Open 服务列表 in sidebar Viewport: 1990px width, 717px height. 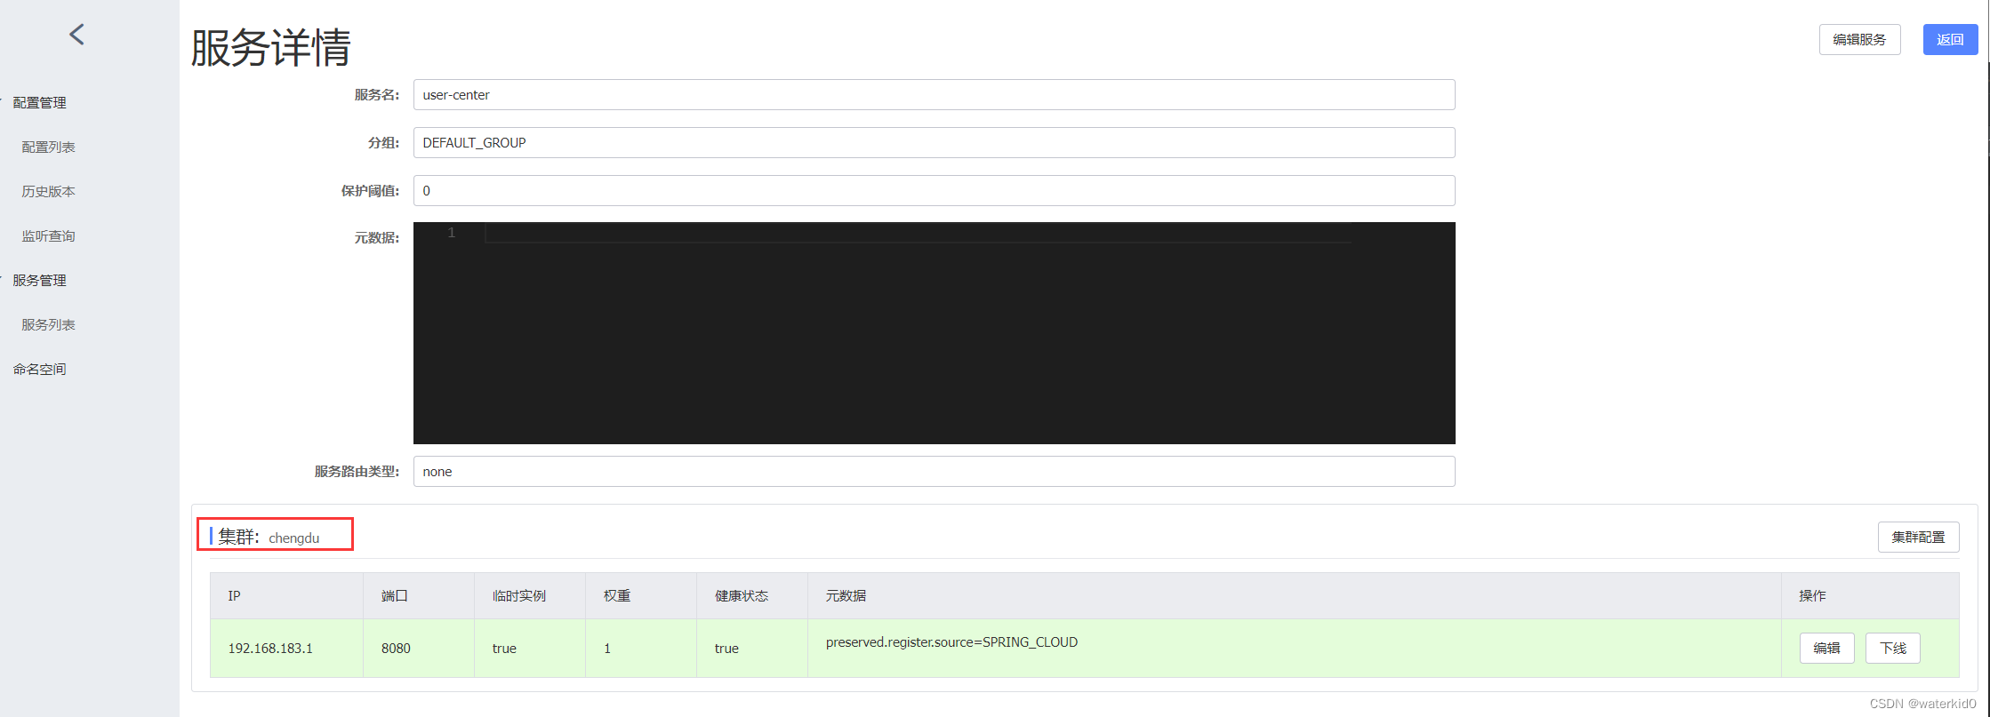coord(48,325)
